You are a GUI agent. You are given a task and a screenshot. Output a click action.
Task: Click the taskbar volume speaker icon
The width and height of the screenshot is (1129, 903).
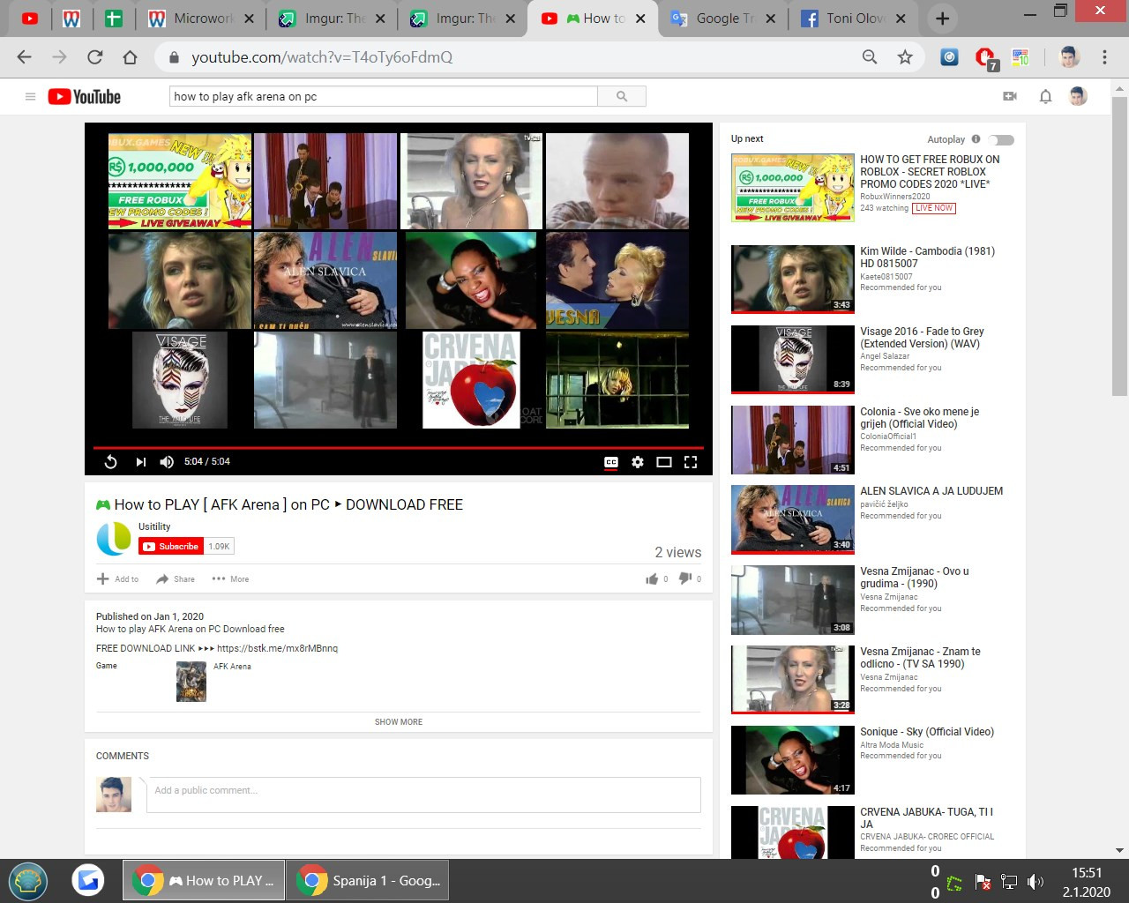pos(1036,882)
